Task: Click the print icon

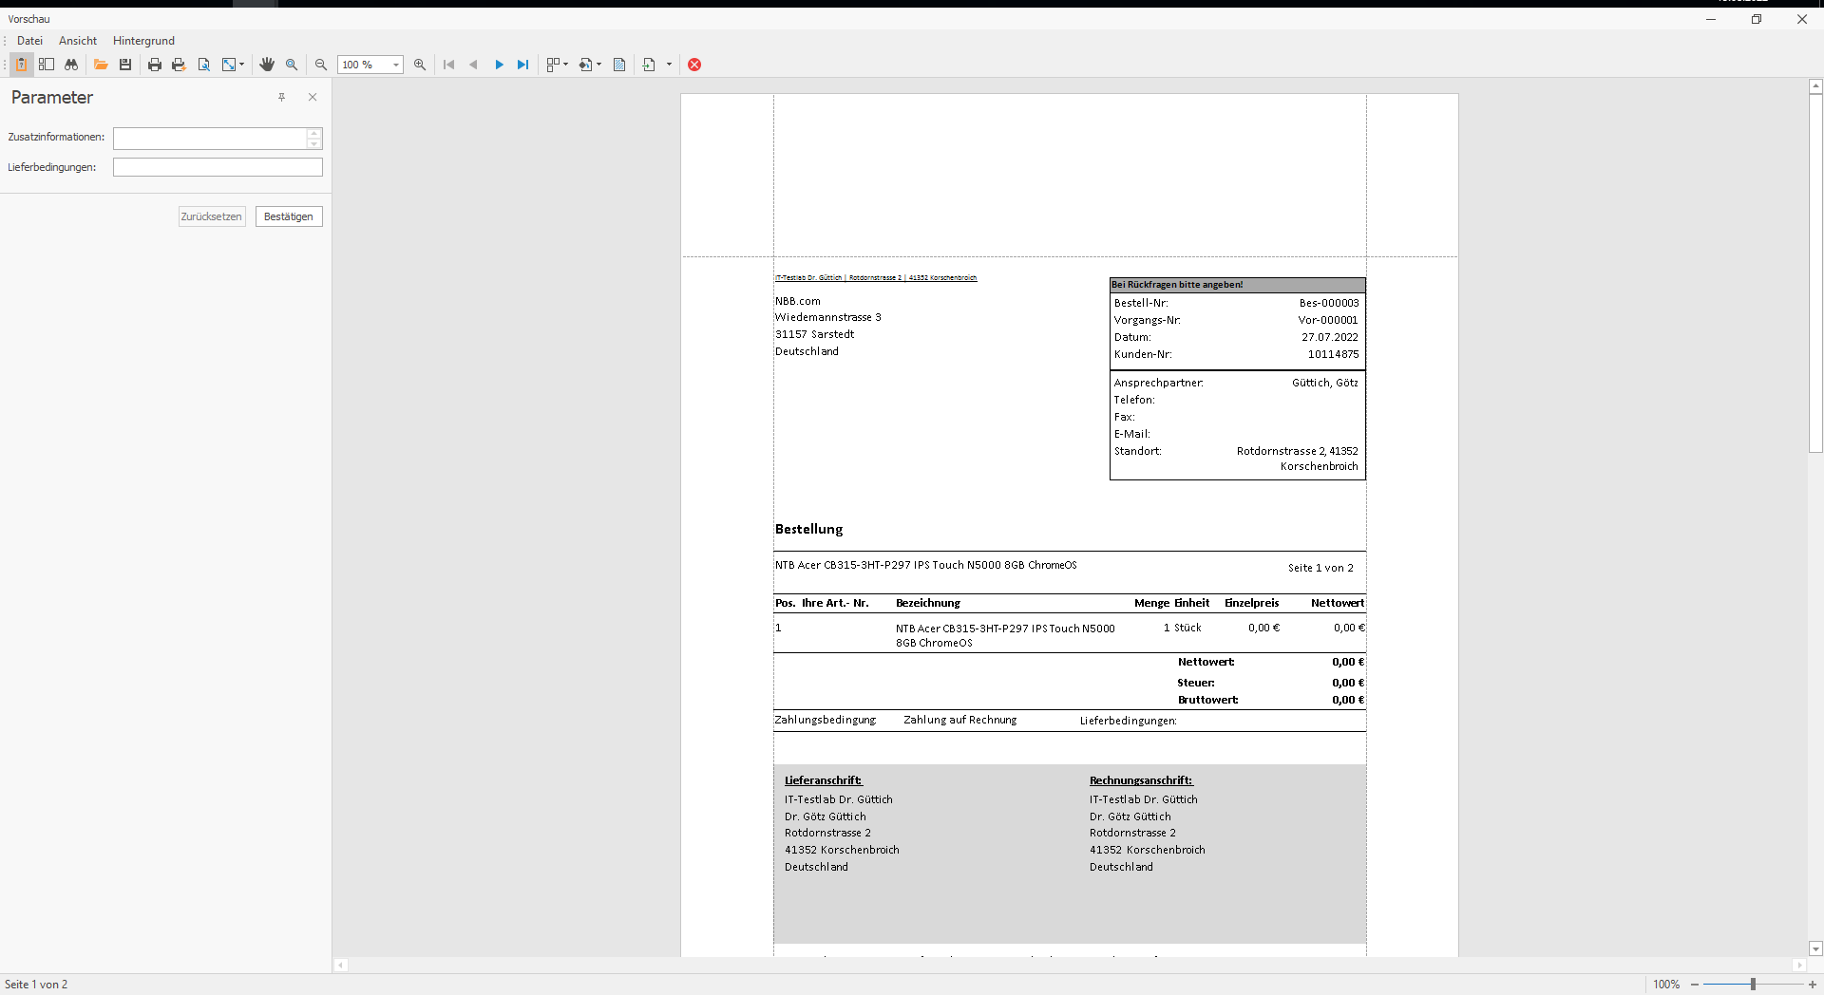Action: (x=154, y=65)
